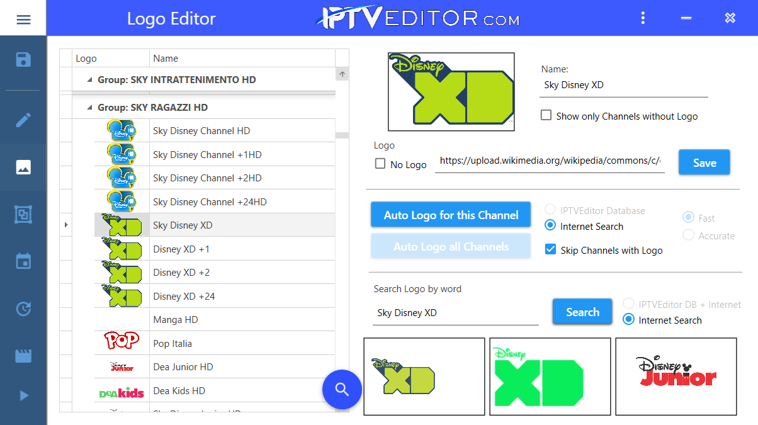
Task: Click the vertical scrollbar thumb in channel list
Action: point(342,135)
